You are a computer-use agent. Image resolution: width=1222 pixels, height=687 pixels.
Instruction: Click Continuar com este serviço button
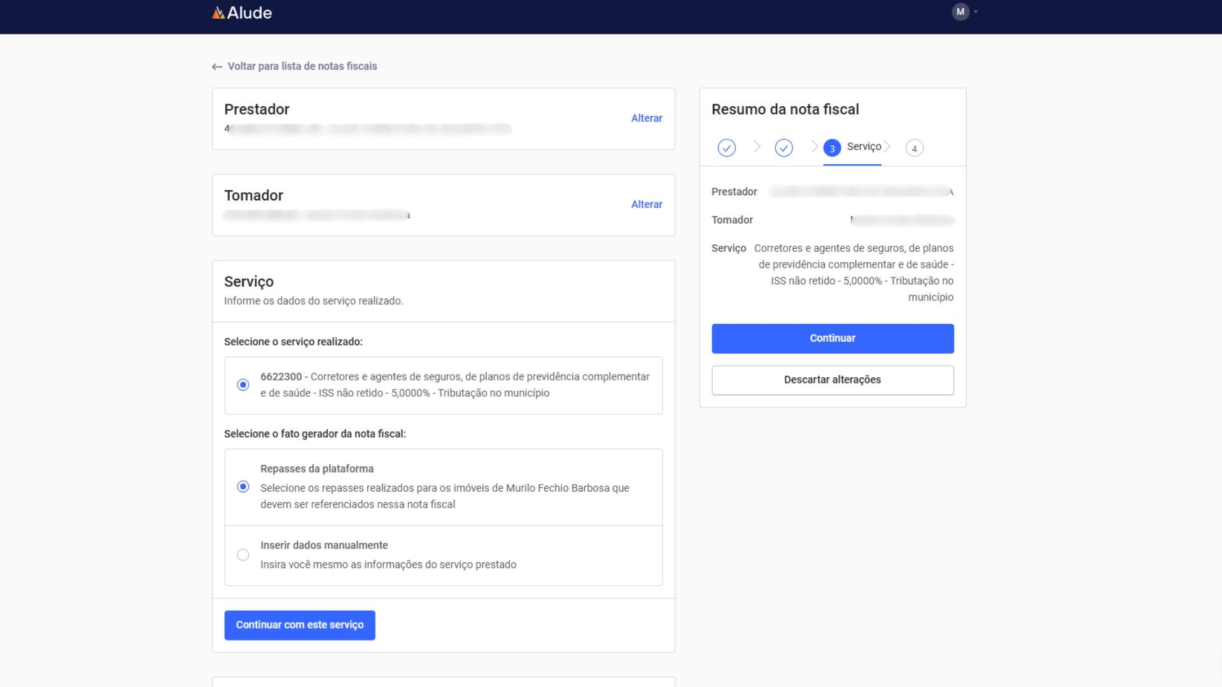[300, 625]
